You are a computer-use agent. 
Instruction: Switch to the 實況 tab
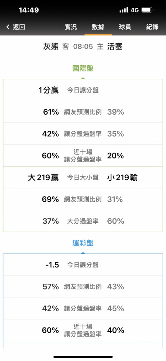[x=71, y=27]
